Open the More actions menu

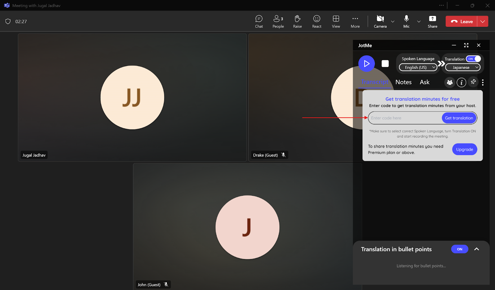(x=355, y=22)
